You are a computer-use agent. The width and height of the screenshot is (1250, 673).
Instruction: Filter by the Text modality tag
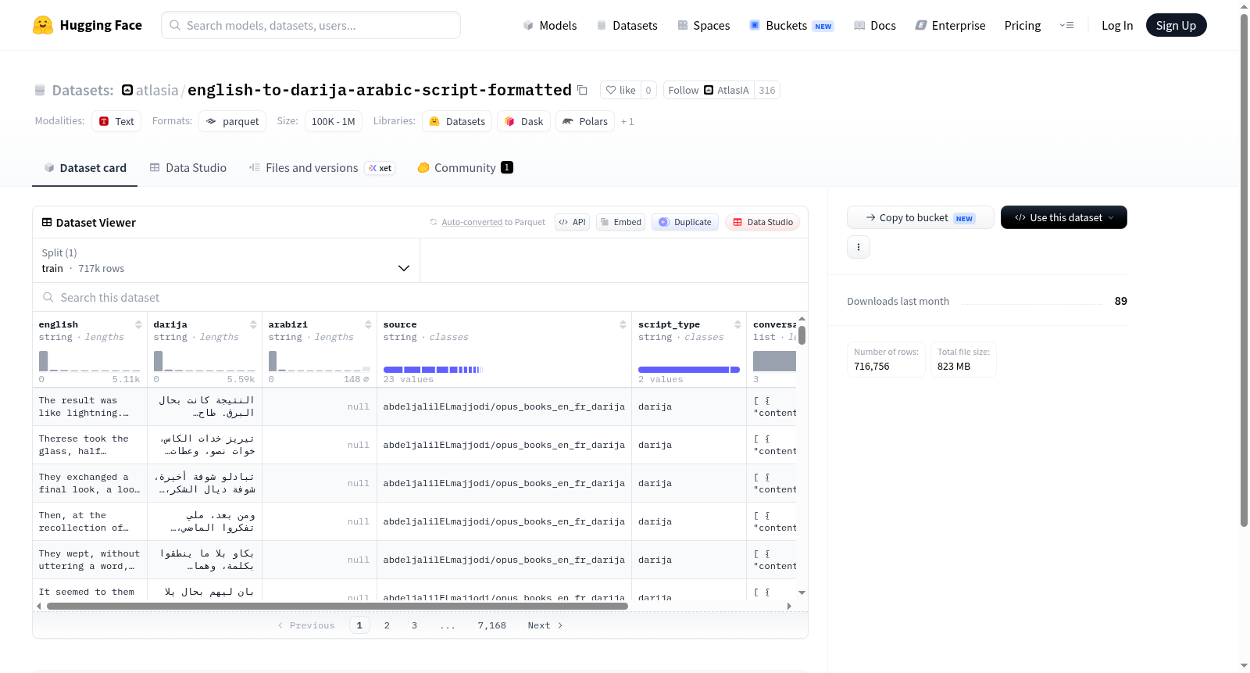coord(116,121)
